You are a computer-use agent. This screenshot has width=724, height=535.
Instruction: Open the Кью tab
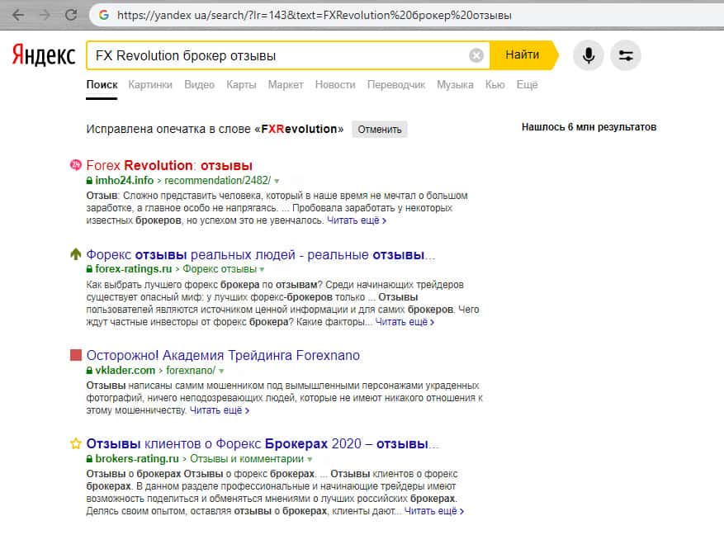[x=495, y=85]
